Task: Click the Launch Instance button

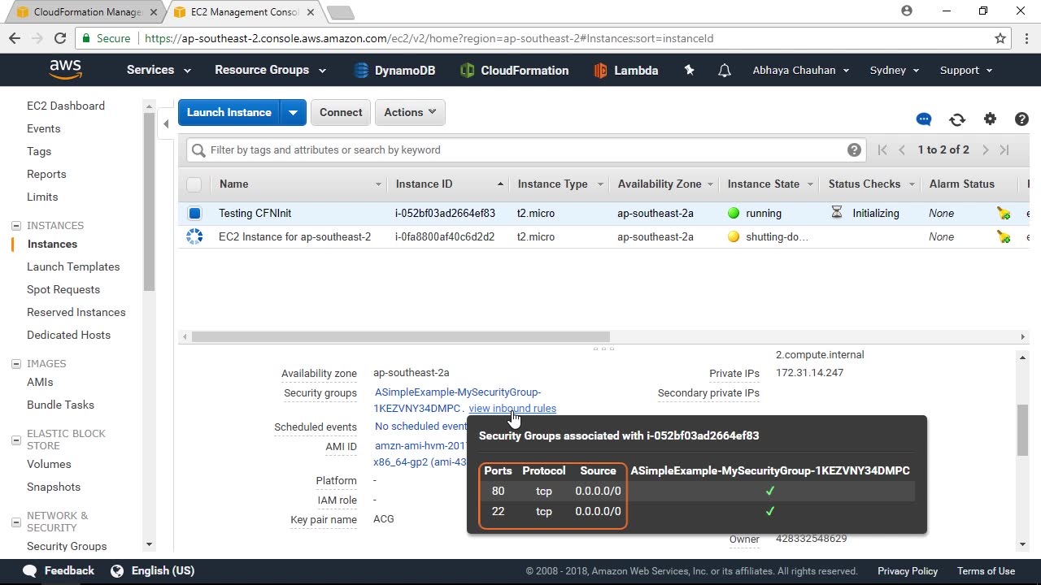Action: point(229,112)
